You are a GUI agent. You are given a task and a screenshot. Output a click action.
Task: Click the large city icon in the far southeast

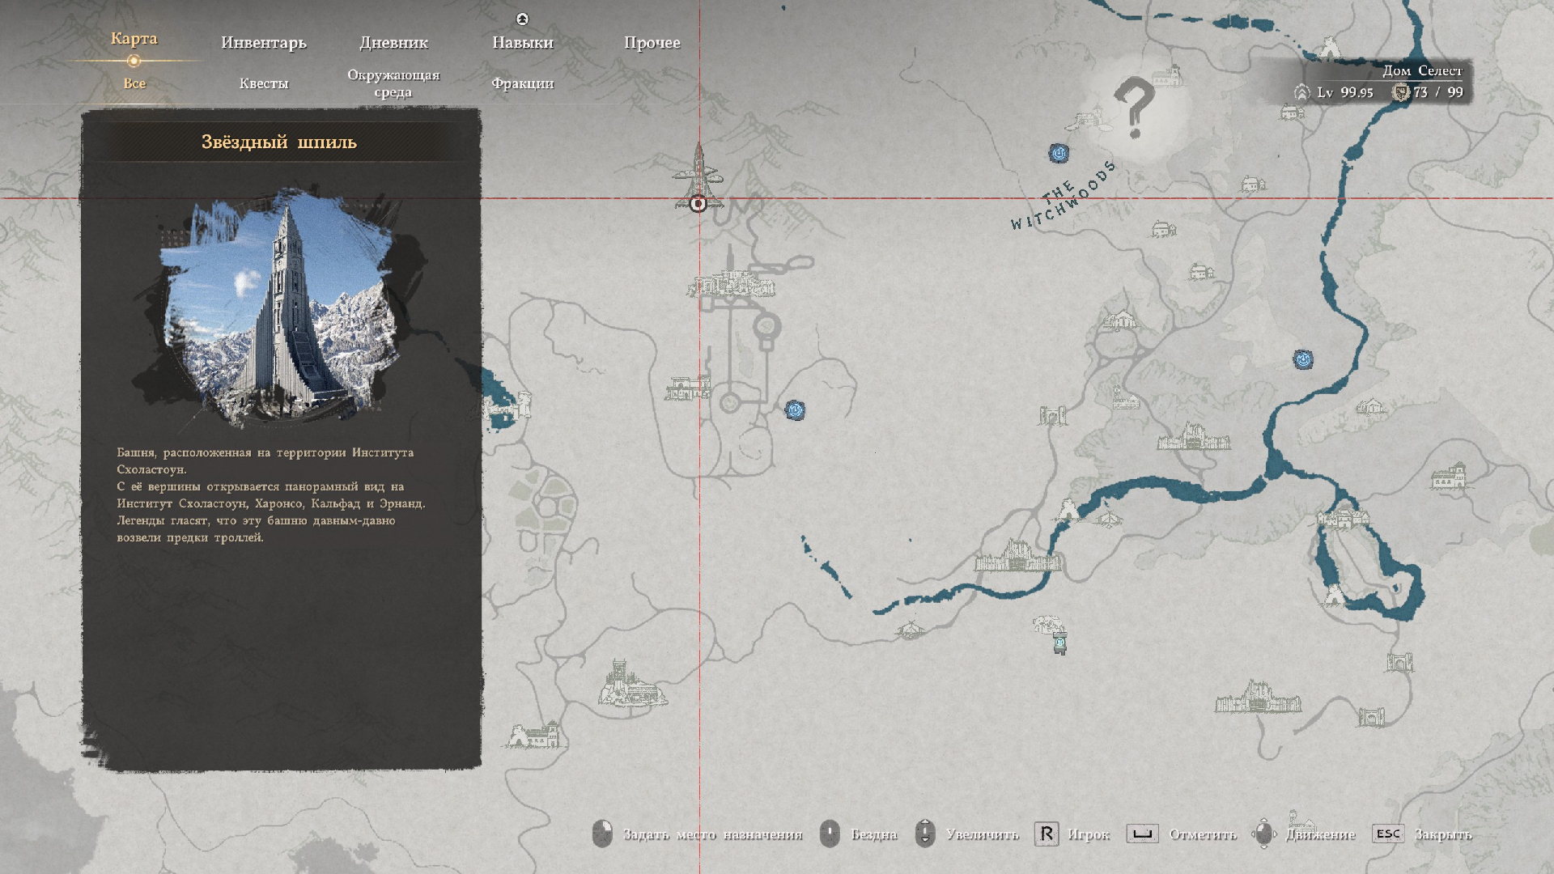tap(1258, 697)
